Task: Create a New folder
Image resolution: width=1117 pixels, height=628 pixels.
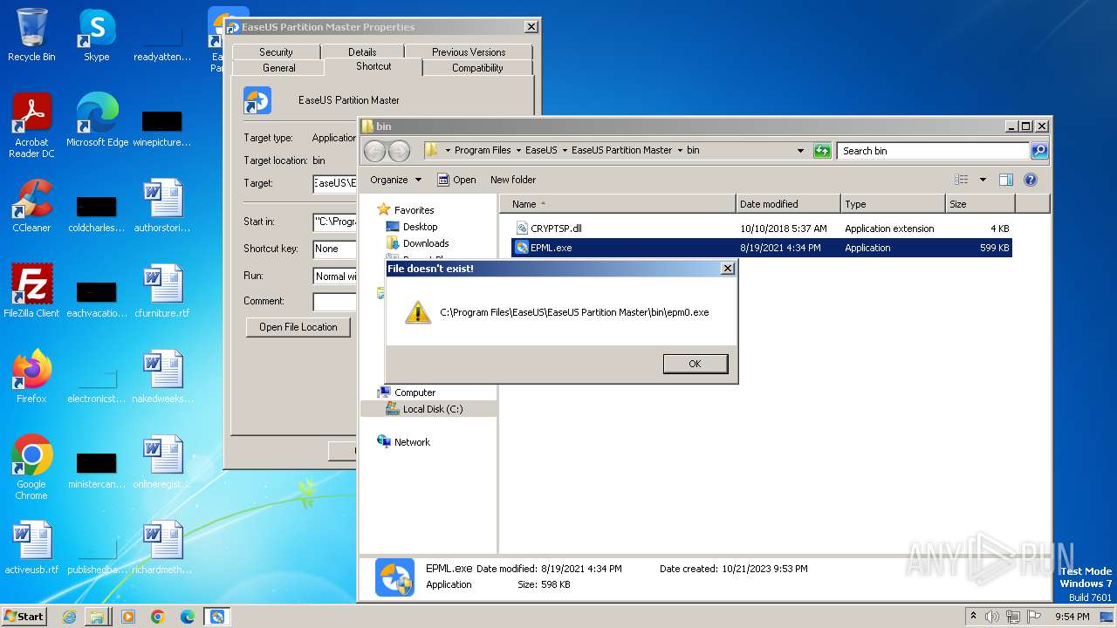Action: click(x=513, y=180)
